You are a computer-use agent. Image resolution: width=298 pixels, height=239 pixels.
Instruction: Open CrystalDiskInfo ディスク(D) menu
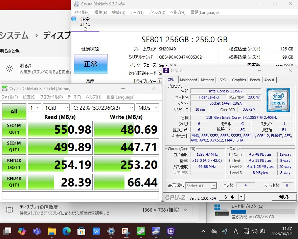click(157, 13)
